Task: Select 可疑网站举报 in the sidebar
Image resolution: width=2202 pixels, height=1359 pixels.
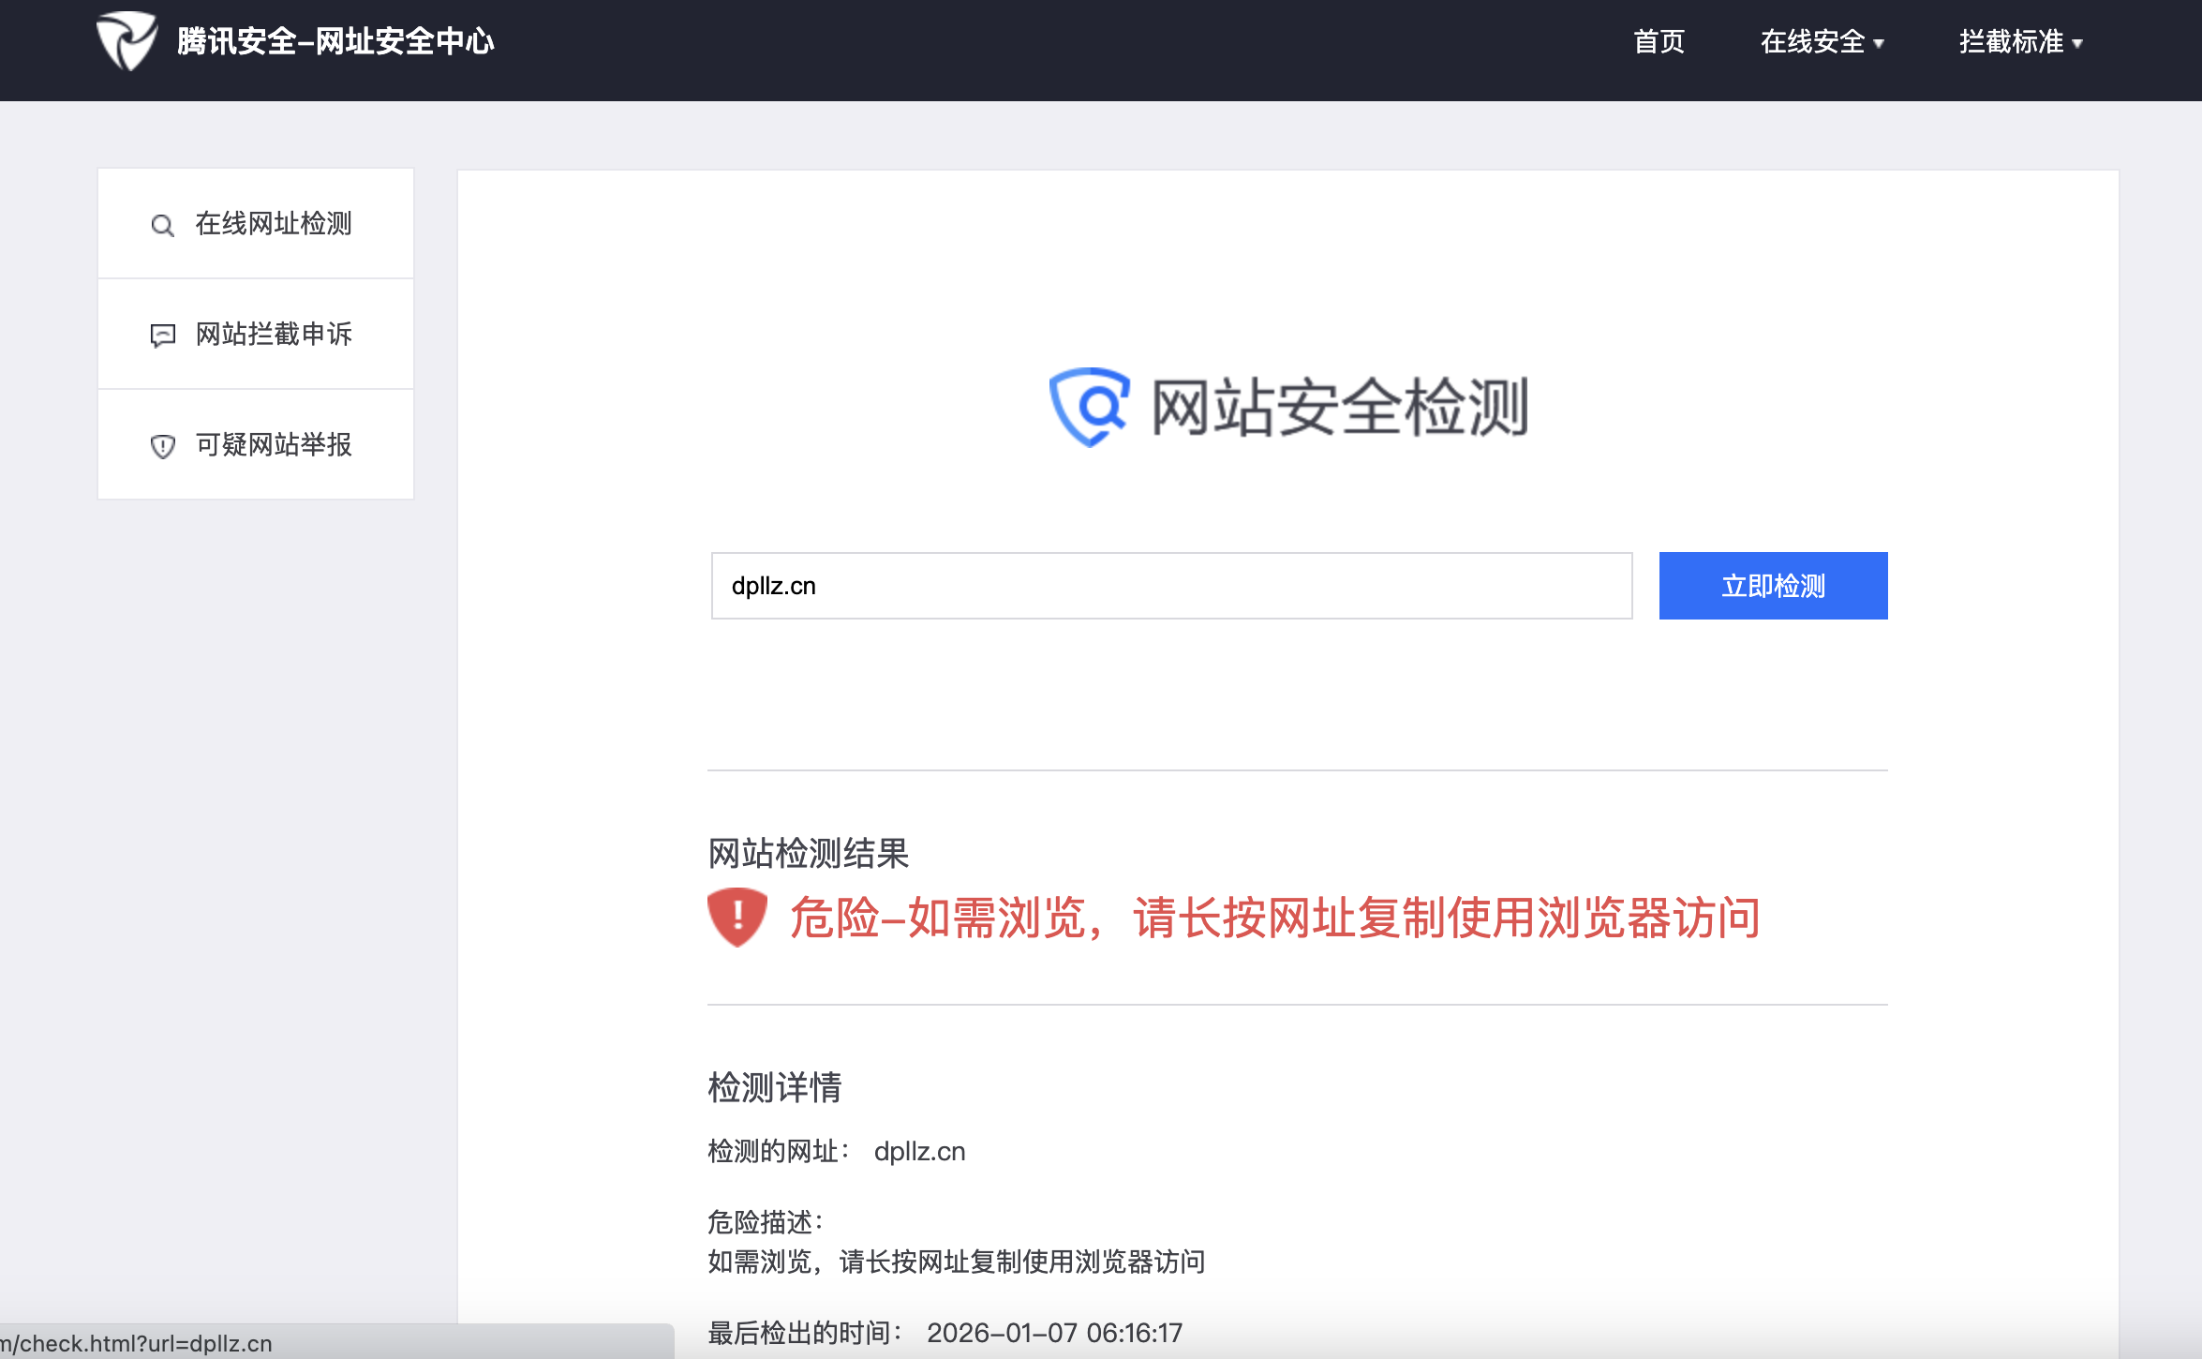Action: tap(273, 445)
